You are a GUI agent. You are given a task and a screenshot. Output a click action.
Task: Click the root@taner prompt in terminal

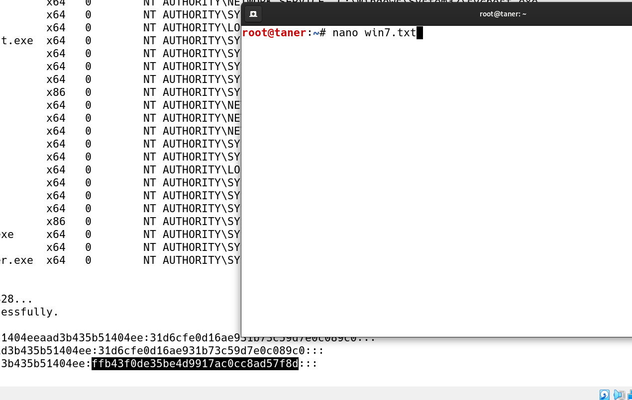pyautogui.click(x=274, y=33)
